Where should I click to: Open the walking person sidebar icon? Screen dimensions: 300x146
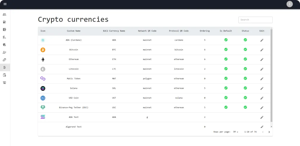click(x=4, y=37)
